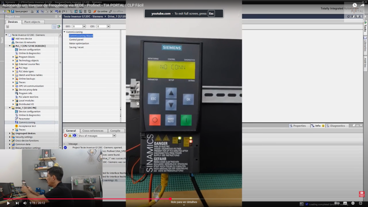
Task: Select Saving / reset entry
Action: click(76, 47)
